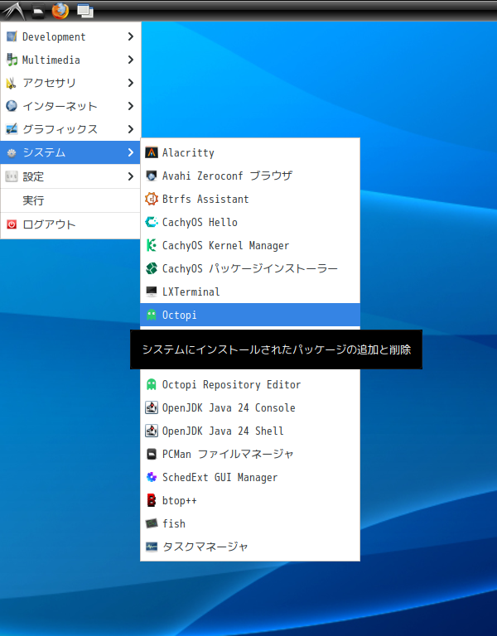Click the btop++ red B icon
The image size is (497, 636).
[x=152, y=500]
